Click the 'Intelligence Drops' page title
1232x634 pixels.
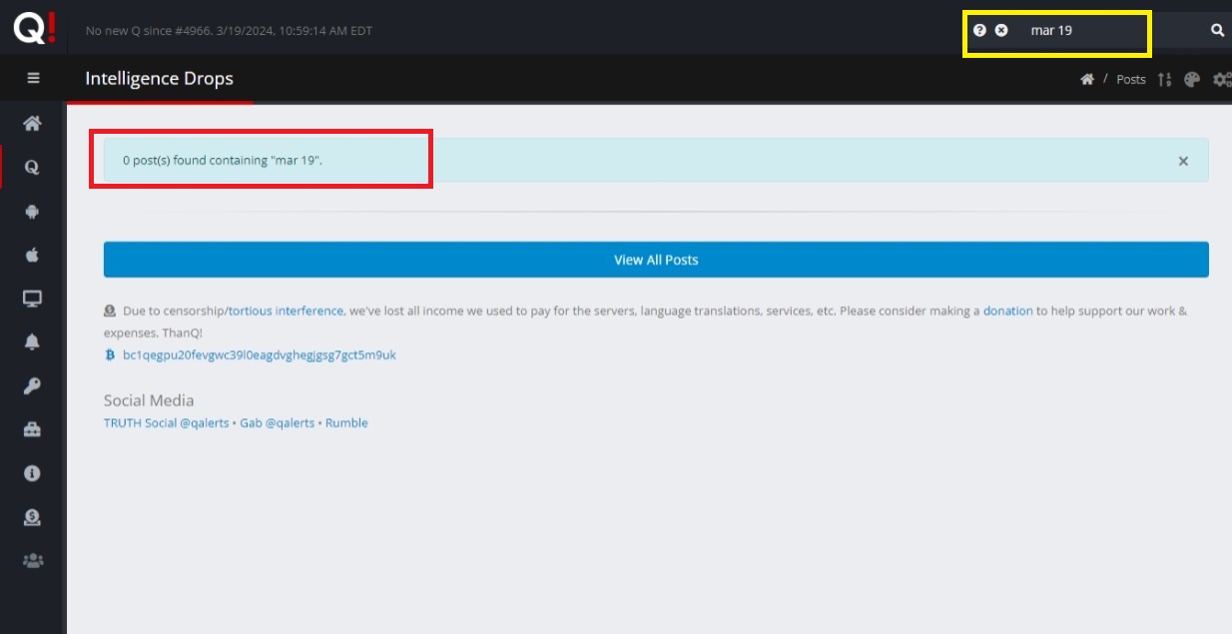coord(159,78)
